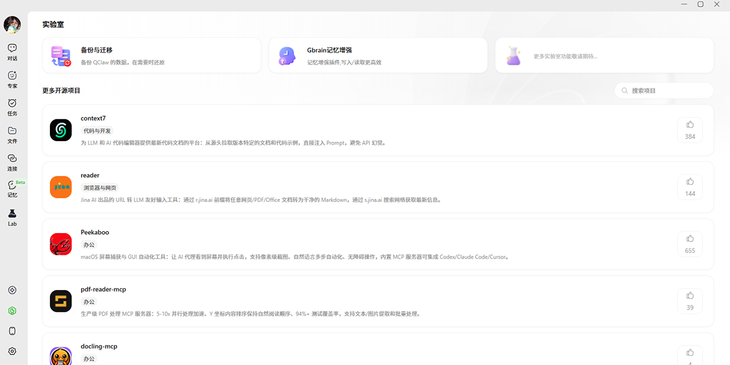Click the Gbrain head icon

(x=287, y=56)
